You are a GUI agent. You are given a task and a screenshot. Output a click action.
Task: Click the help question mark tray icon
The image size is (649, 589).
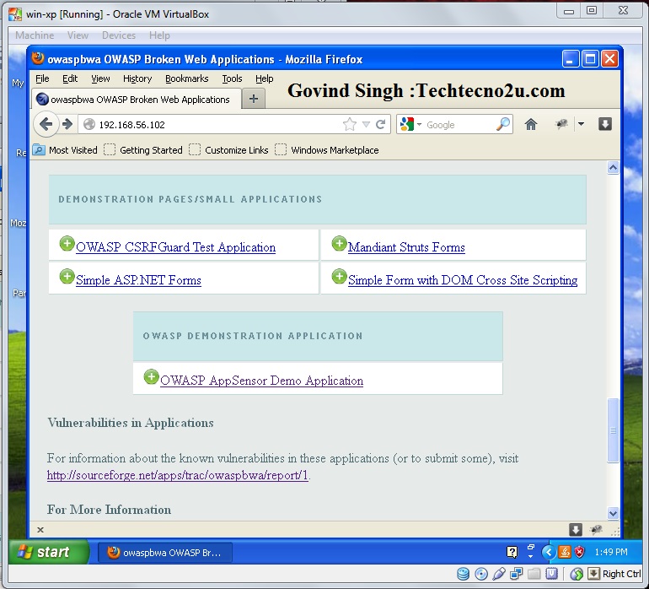coord(512,552)
